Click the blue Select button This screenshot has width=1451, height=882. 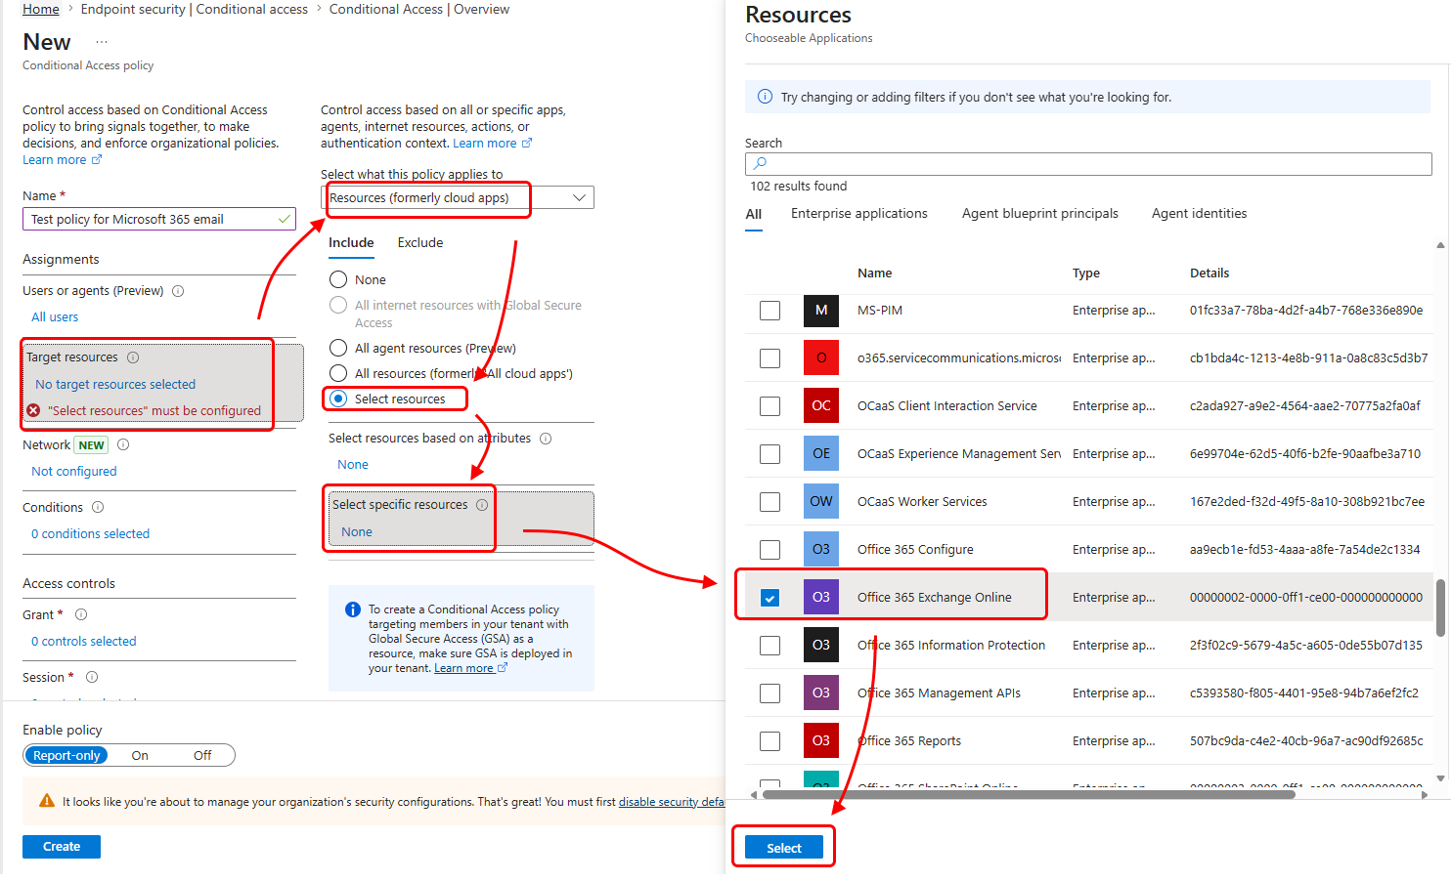pyautogui.click(x=784, y=848)
